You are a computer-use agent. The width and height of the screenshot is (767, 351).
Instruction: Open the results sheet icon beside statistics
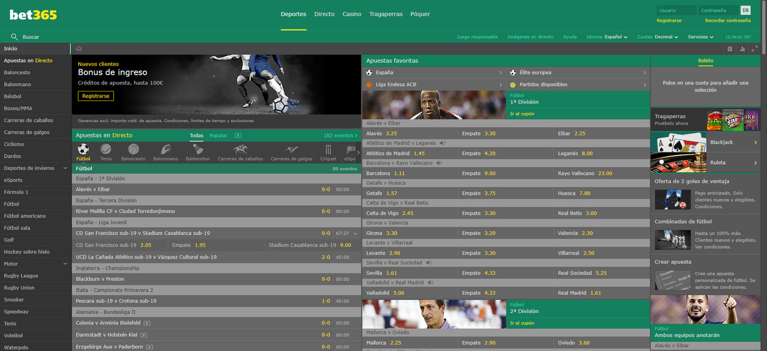point(730,49)
